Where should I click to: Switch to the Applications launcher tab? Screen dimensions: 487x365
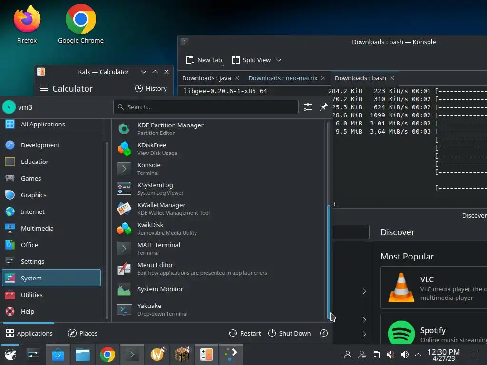pyautogui.click(x=29, y=333)
